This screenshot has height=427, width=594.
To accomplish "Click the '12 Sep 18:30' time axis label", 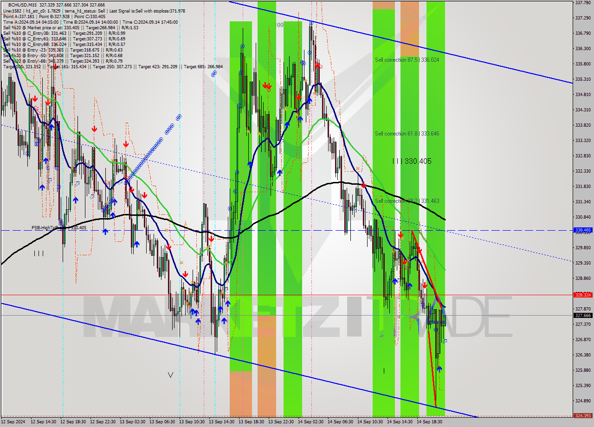I will pos(73,422).
